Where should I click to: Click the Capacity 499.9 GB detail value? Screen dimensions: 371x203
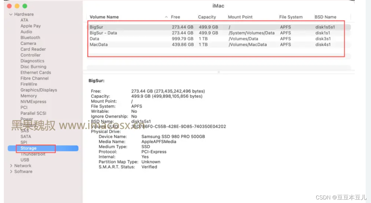[x=167, y=96]
